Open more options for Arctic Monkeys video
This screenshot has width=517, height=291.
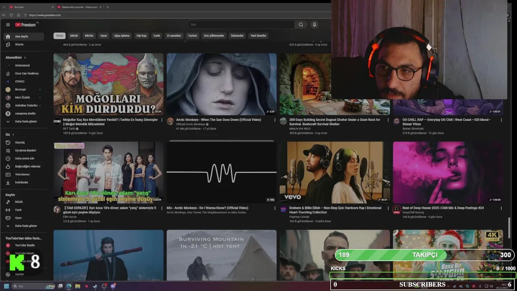(275, 120)
